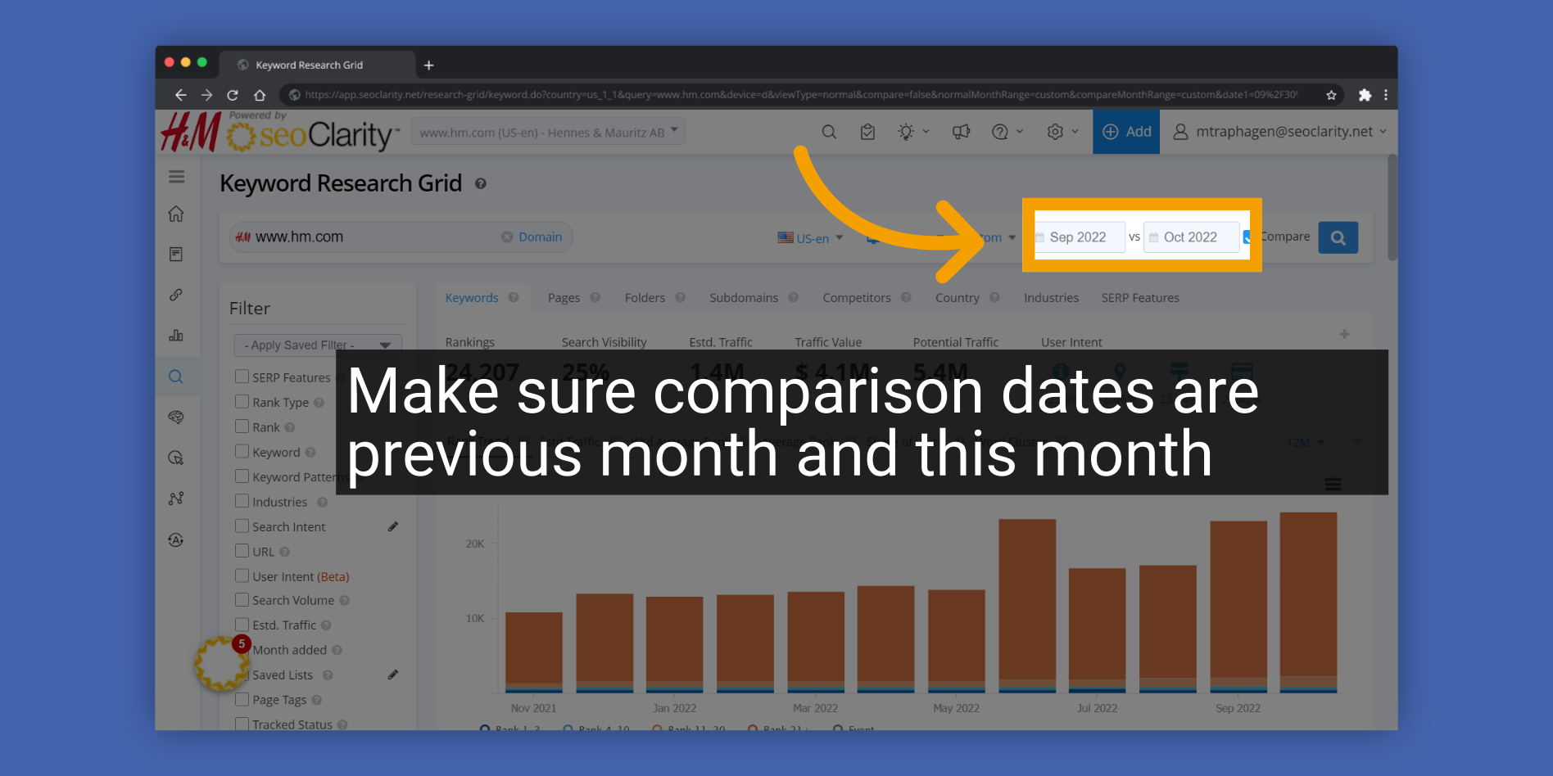Open the link-building chain icon in sidebar

[x=176, y=295]
